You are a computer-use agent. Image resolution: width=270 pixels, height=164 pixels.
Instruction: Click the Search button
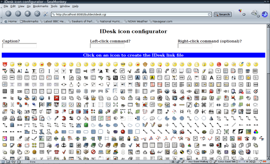click(x=223, y=14)
